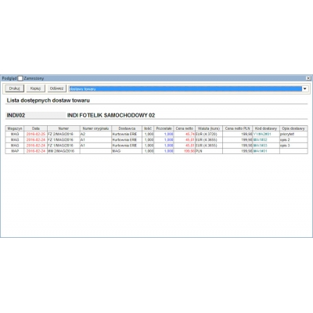This screenshot has width=313, height=313.
Task: Select the highlighted 'dostawy towaru' combo field
Action: coord(185,89)
